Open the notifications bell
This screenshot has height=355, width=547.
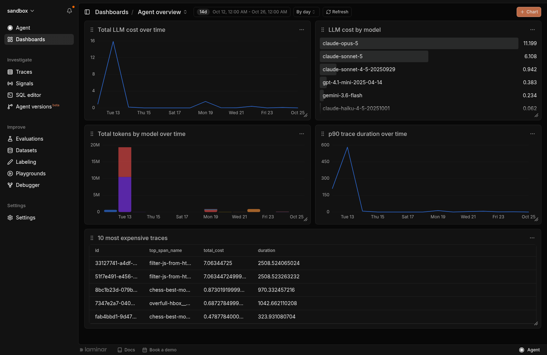(69, 11)
